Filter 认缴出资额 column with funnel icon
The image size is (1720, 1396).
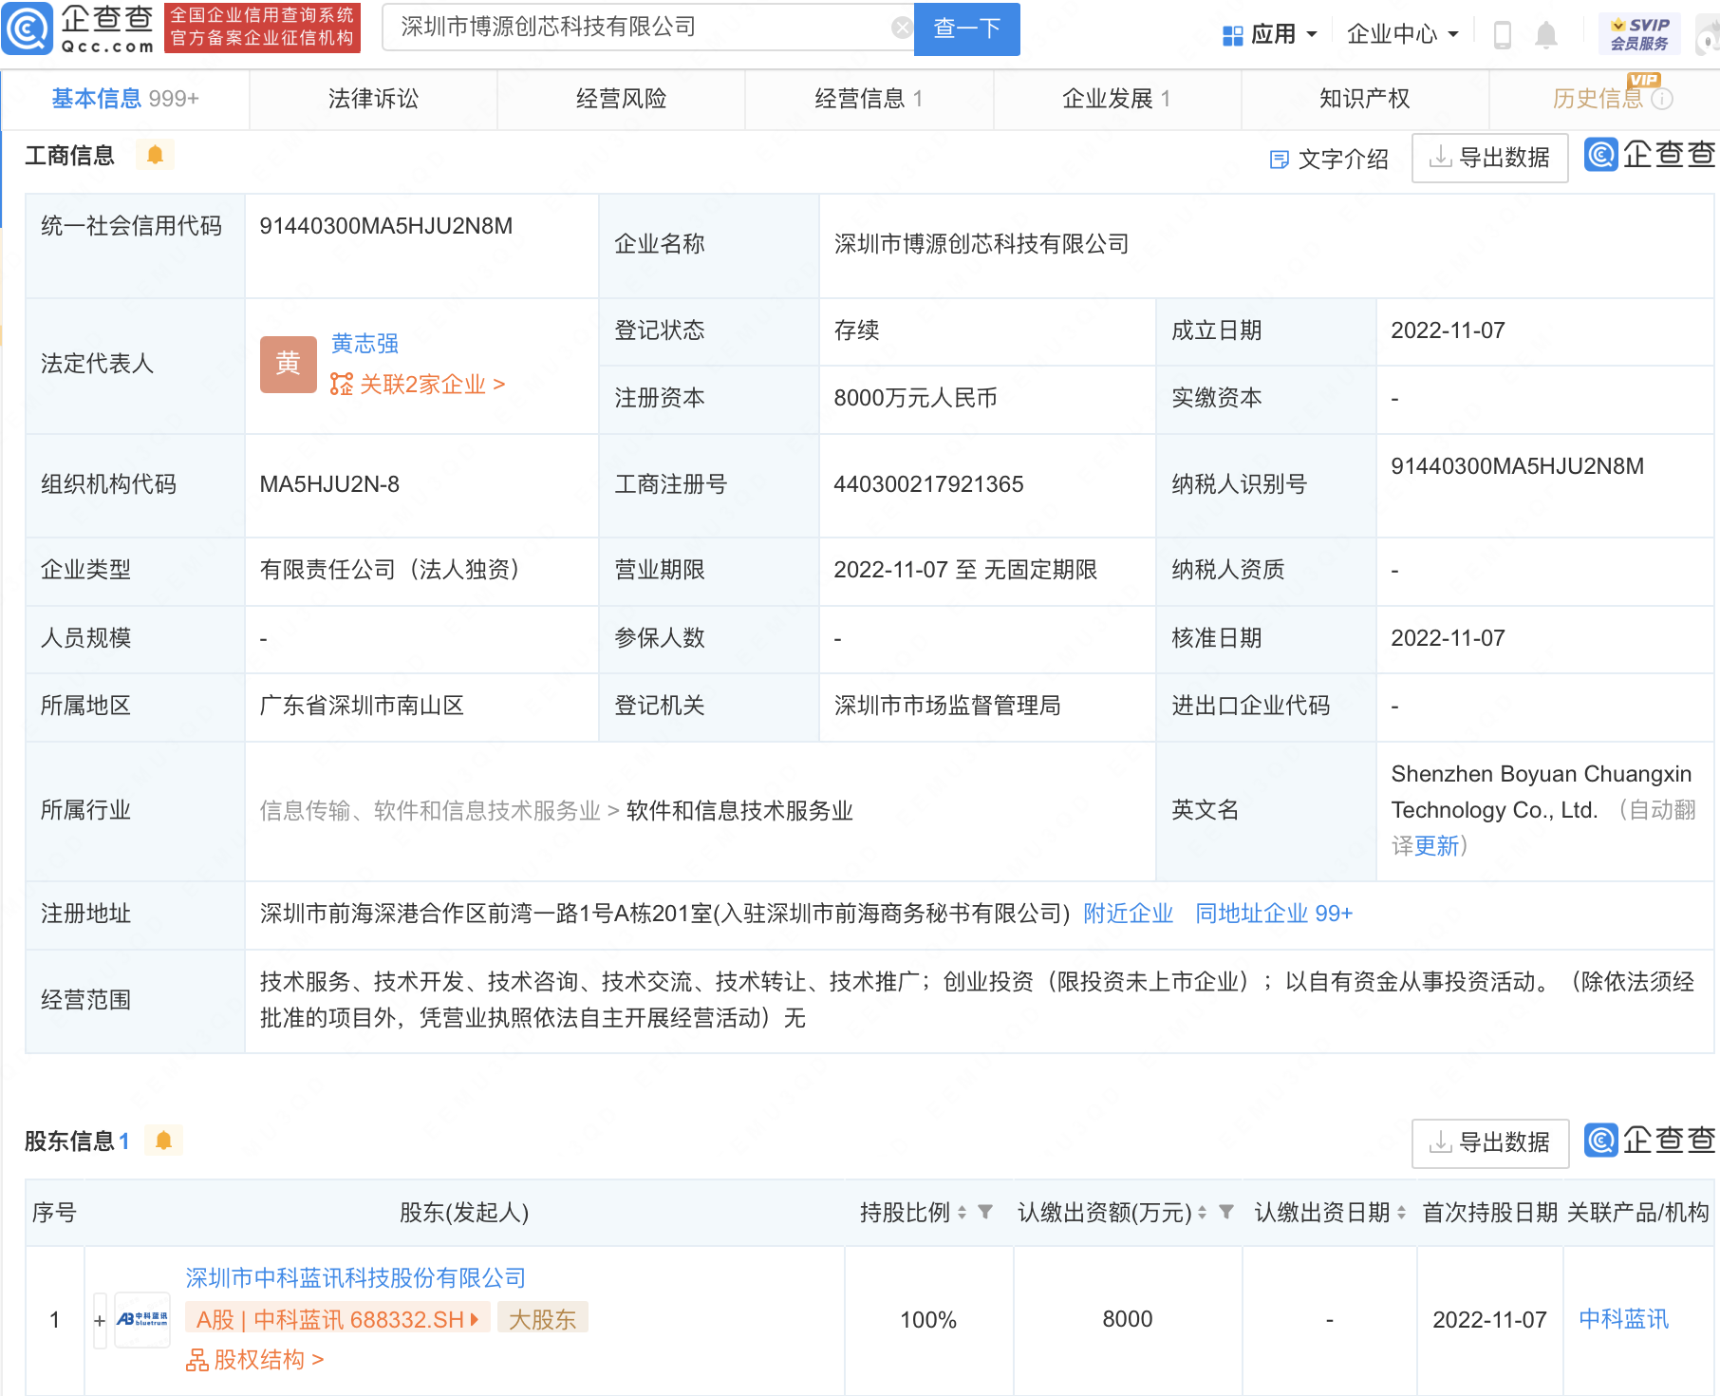pos(1226,1212)
